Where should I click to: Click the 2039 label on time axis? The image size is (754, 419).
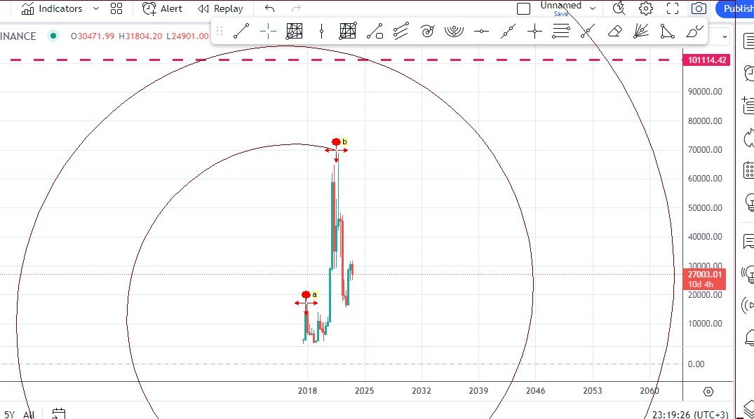[478, 391]
